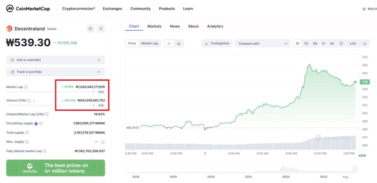The height and width of the screenshot is (183, 377).
Task: Click the Max. supply info icon
Action: (x=27, y=142)
